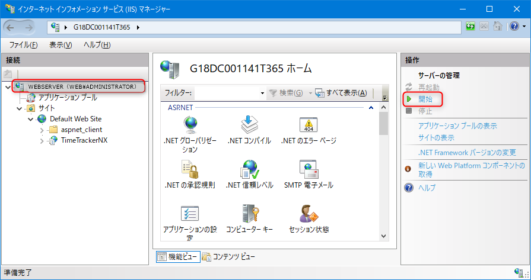The width and height of the screenshot is (531, 280).
Task: Click the help question mark toolbar icon
Action: (514, 27)
